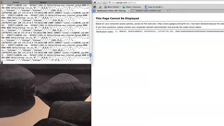The image size is (224, 126).
Task: Click the reload icon beside the address bar
Action: [104, 2]
